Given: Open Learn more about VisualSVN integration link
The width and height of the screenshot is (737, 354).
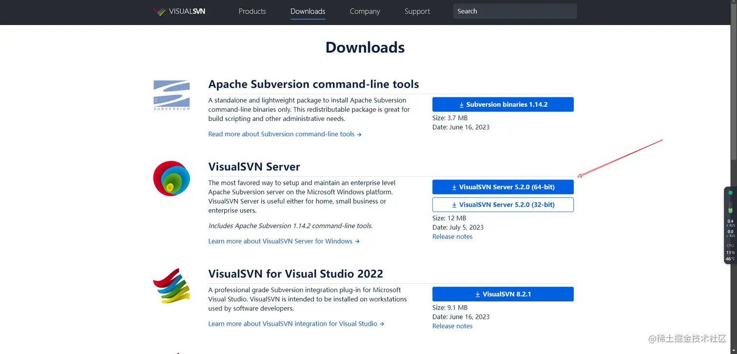Looking at the screenshot, I should click(296, 324).
